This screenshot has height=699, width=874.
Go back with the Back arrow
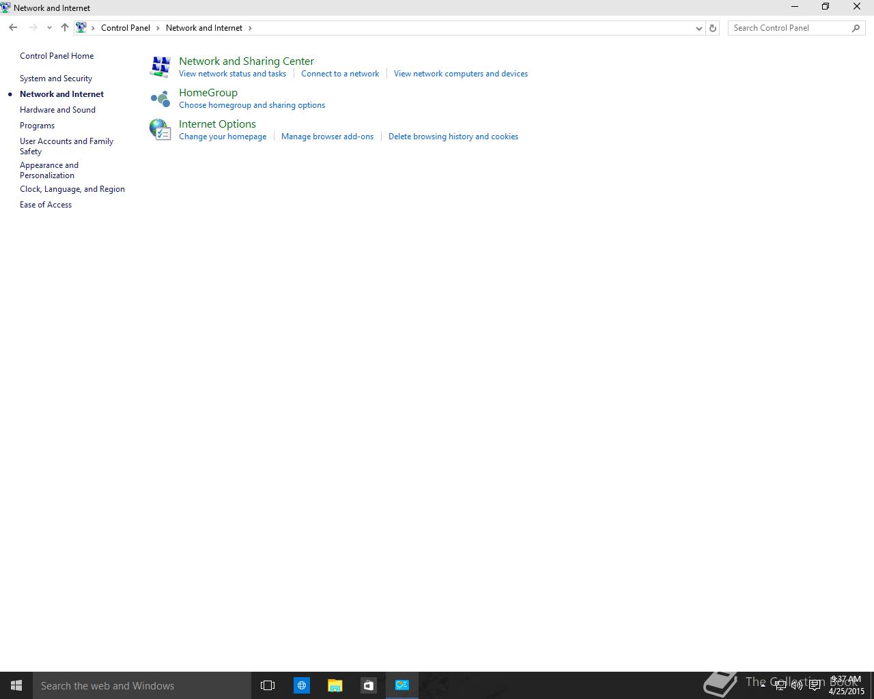pos(13,28)
